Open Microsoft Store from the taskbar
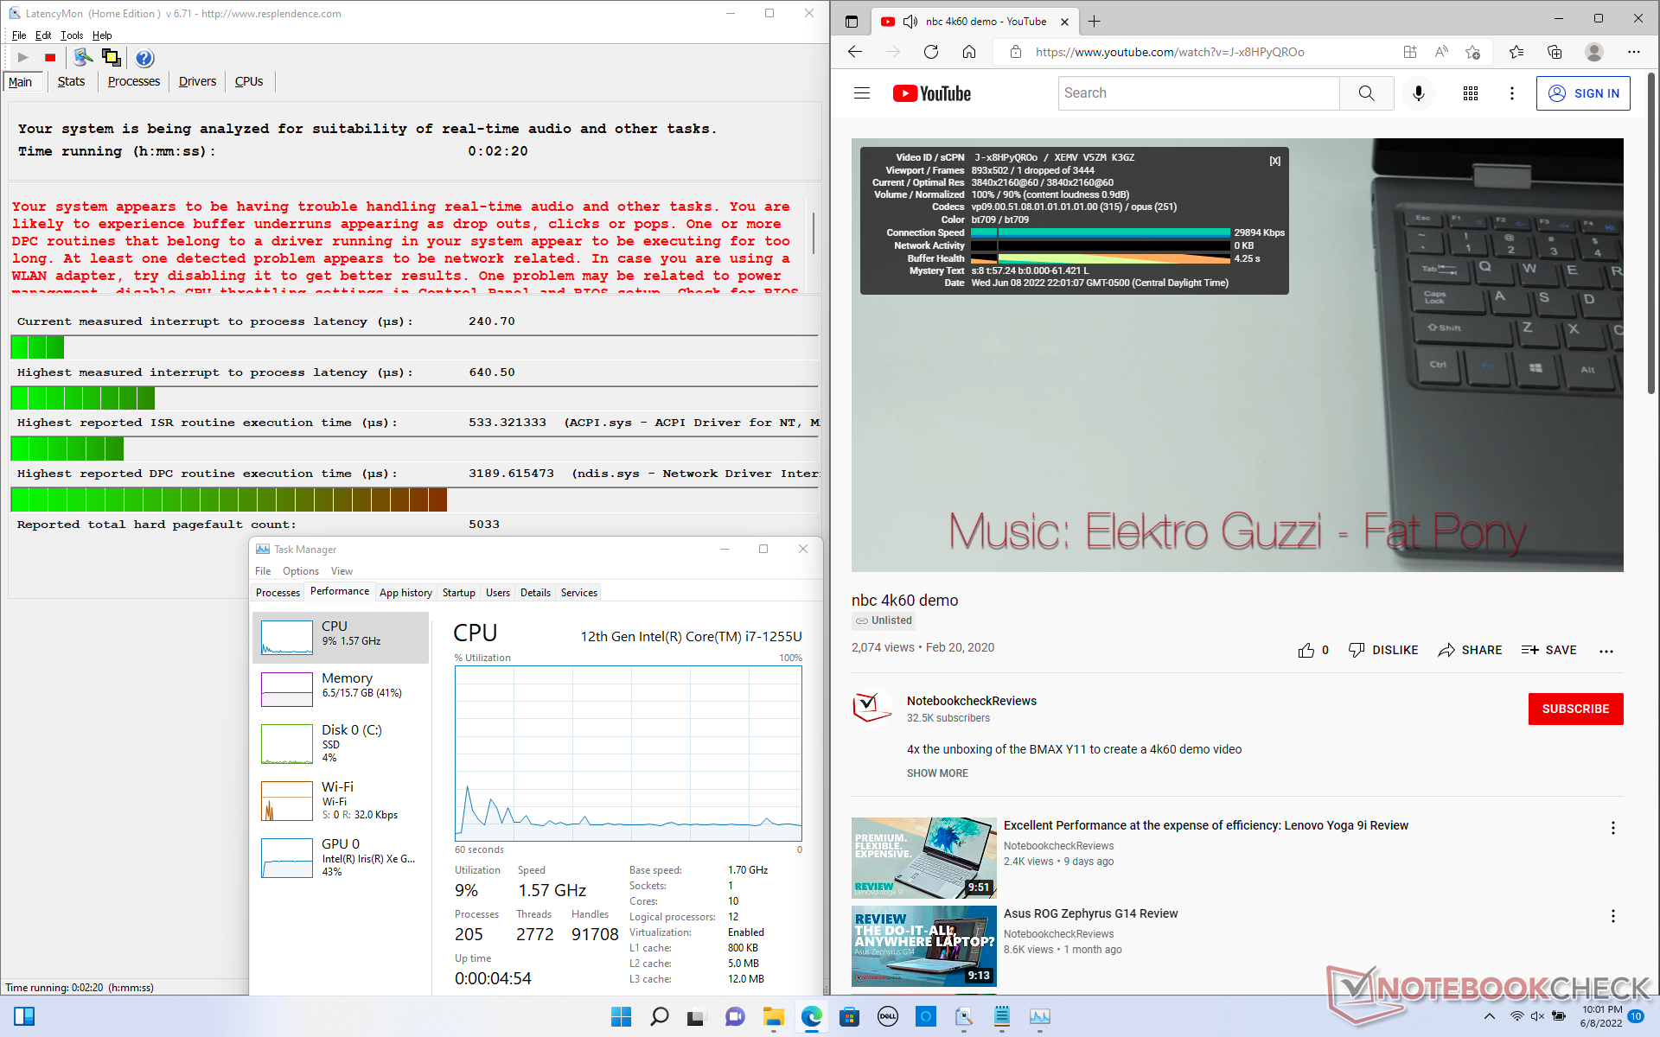This screenshot has width=1660, height=1037. 850,1016
